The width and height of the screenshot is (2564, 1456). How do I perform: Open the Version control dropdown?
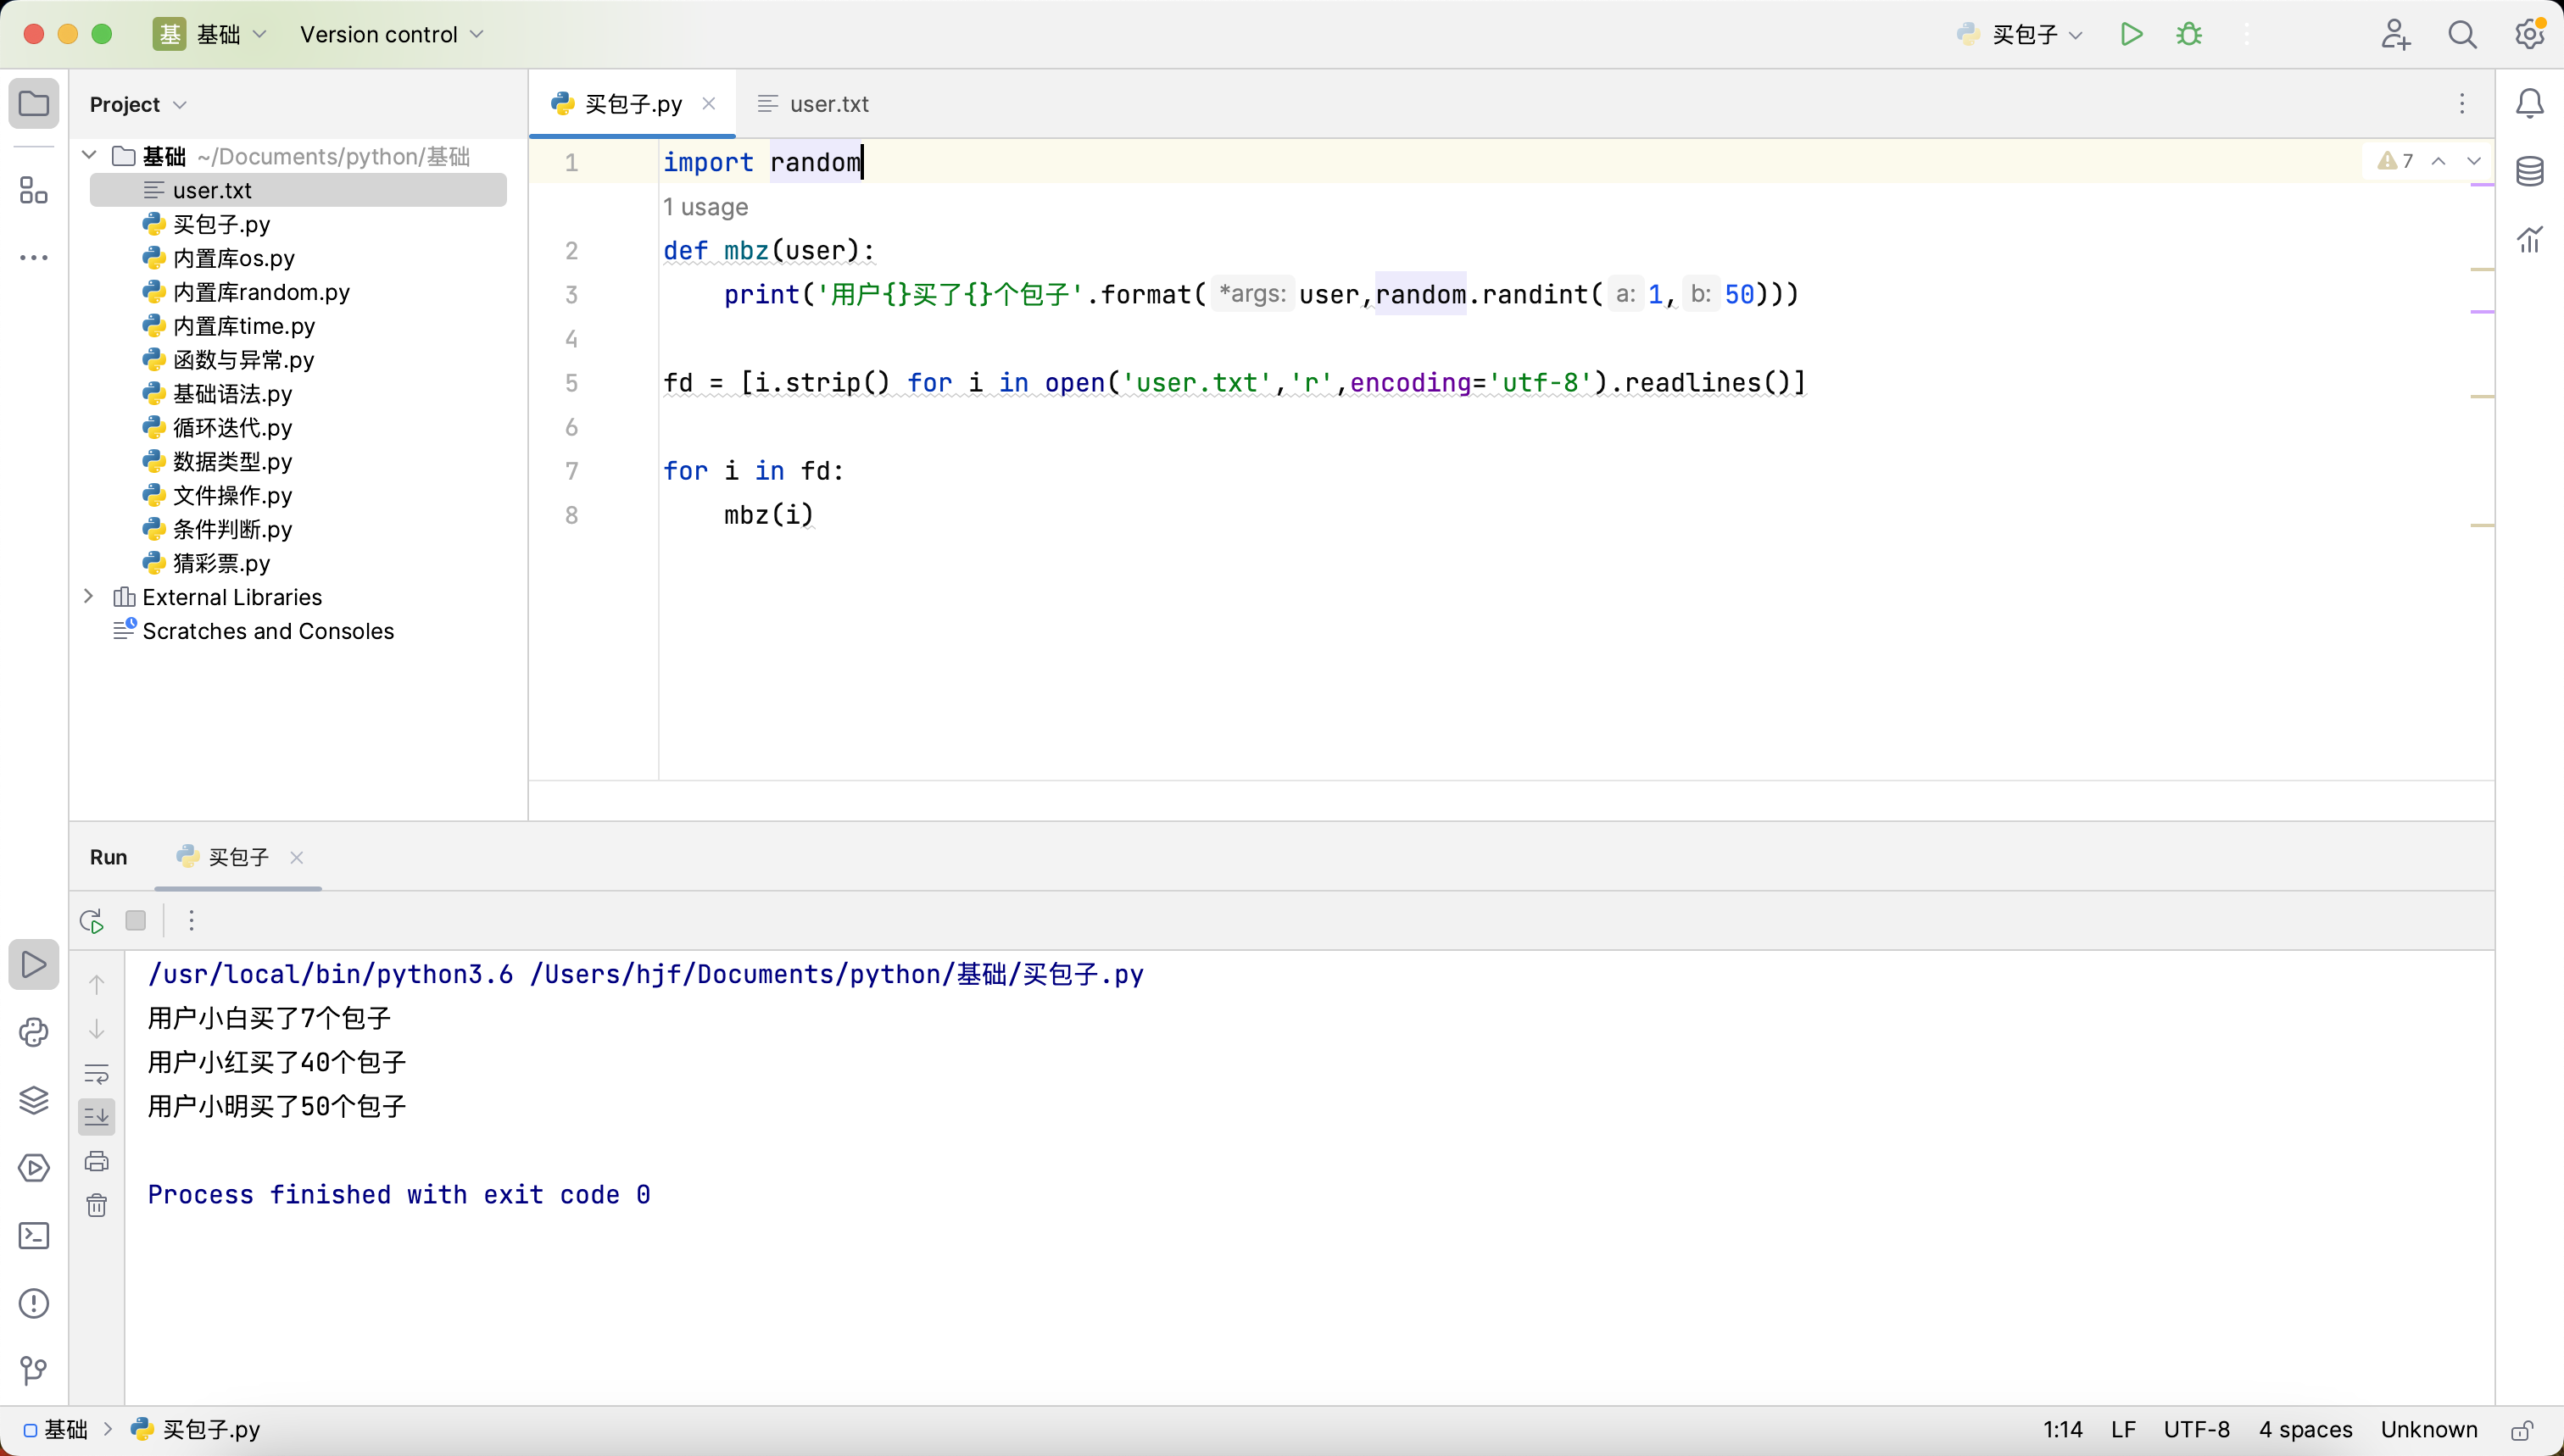391,34
